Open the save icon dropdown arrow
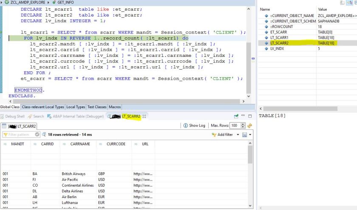Screen dimensions: 357x210 click(251, 135)
